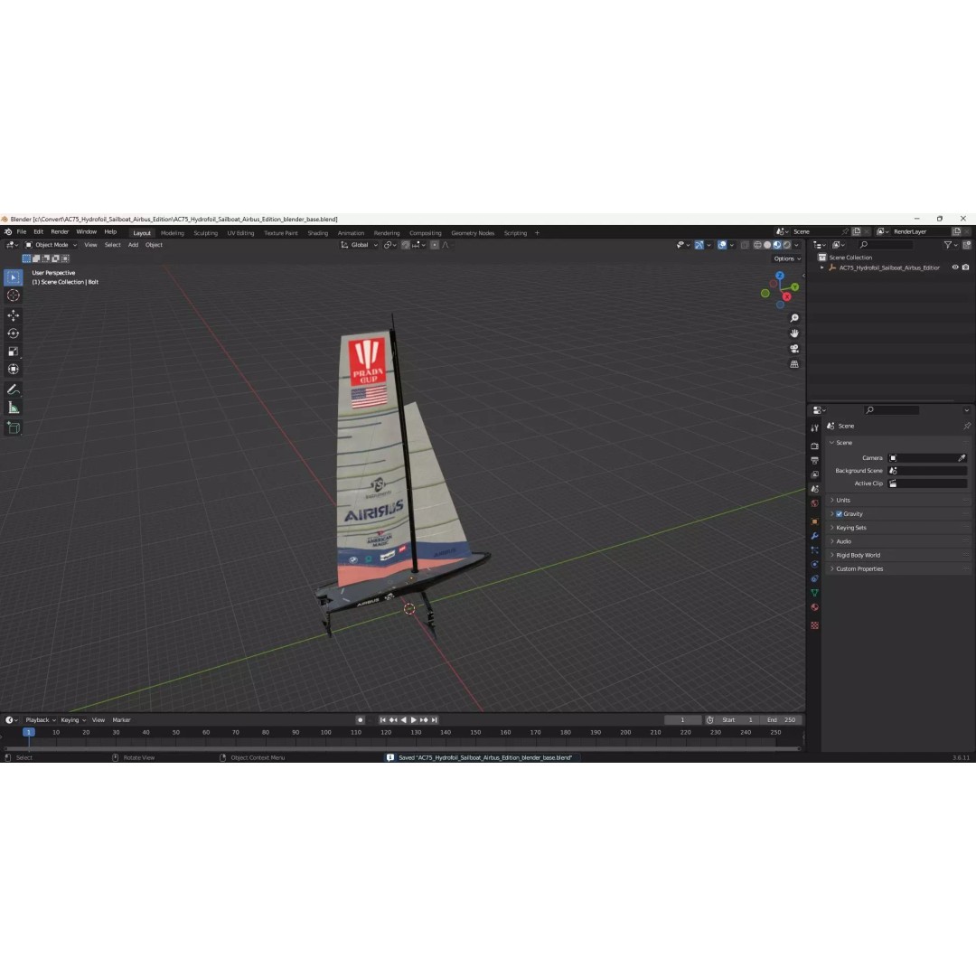Toggle the Gravity checkbox

click(839, 514)
